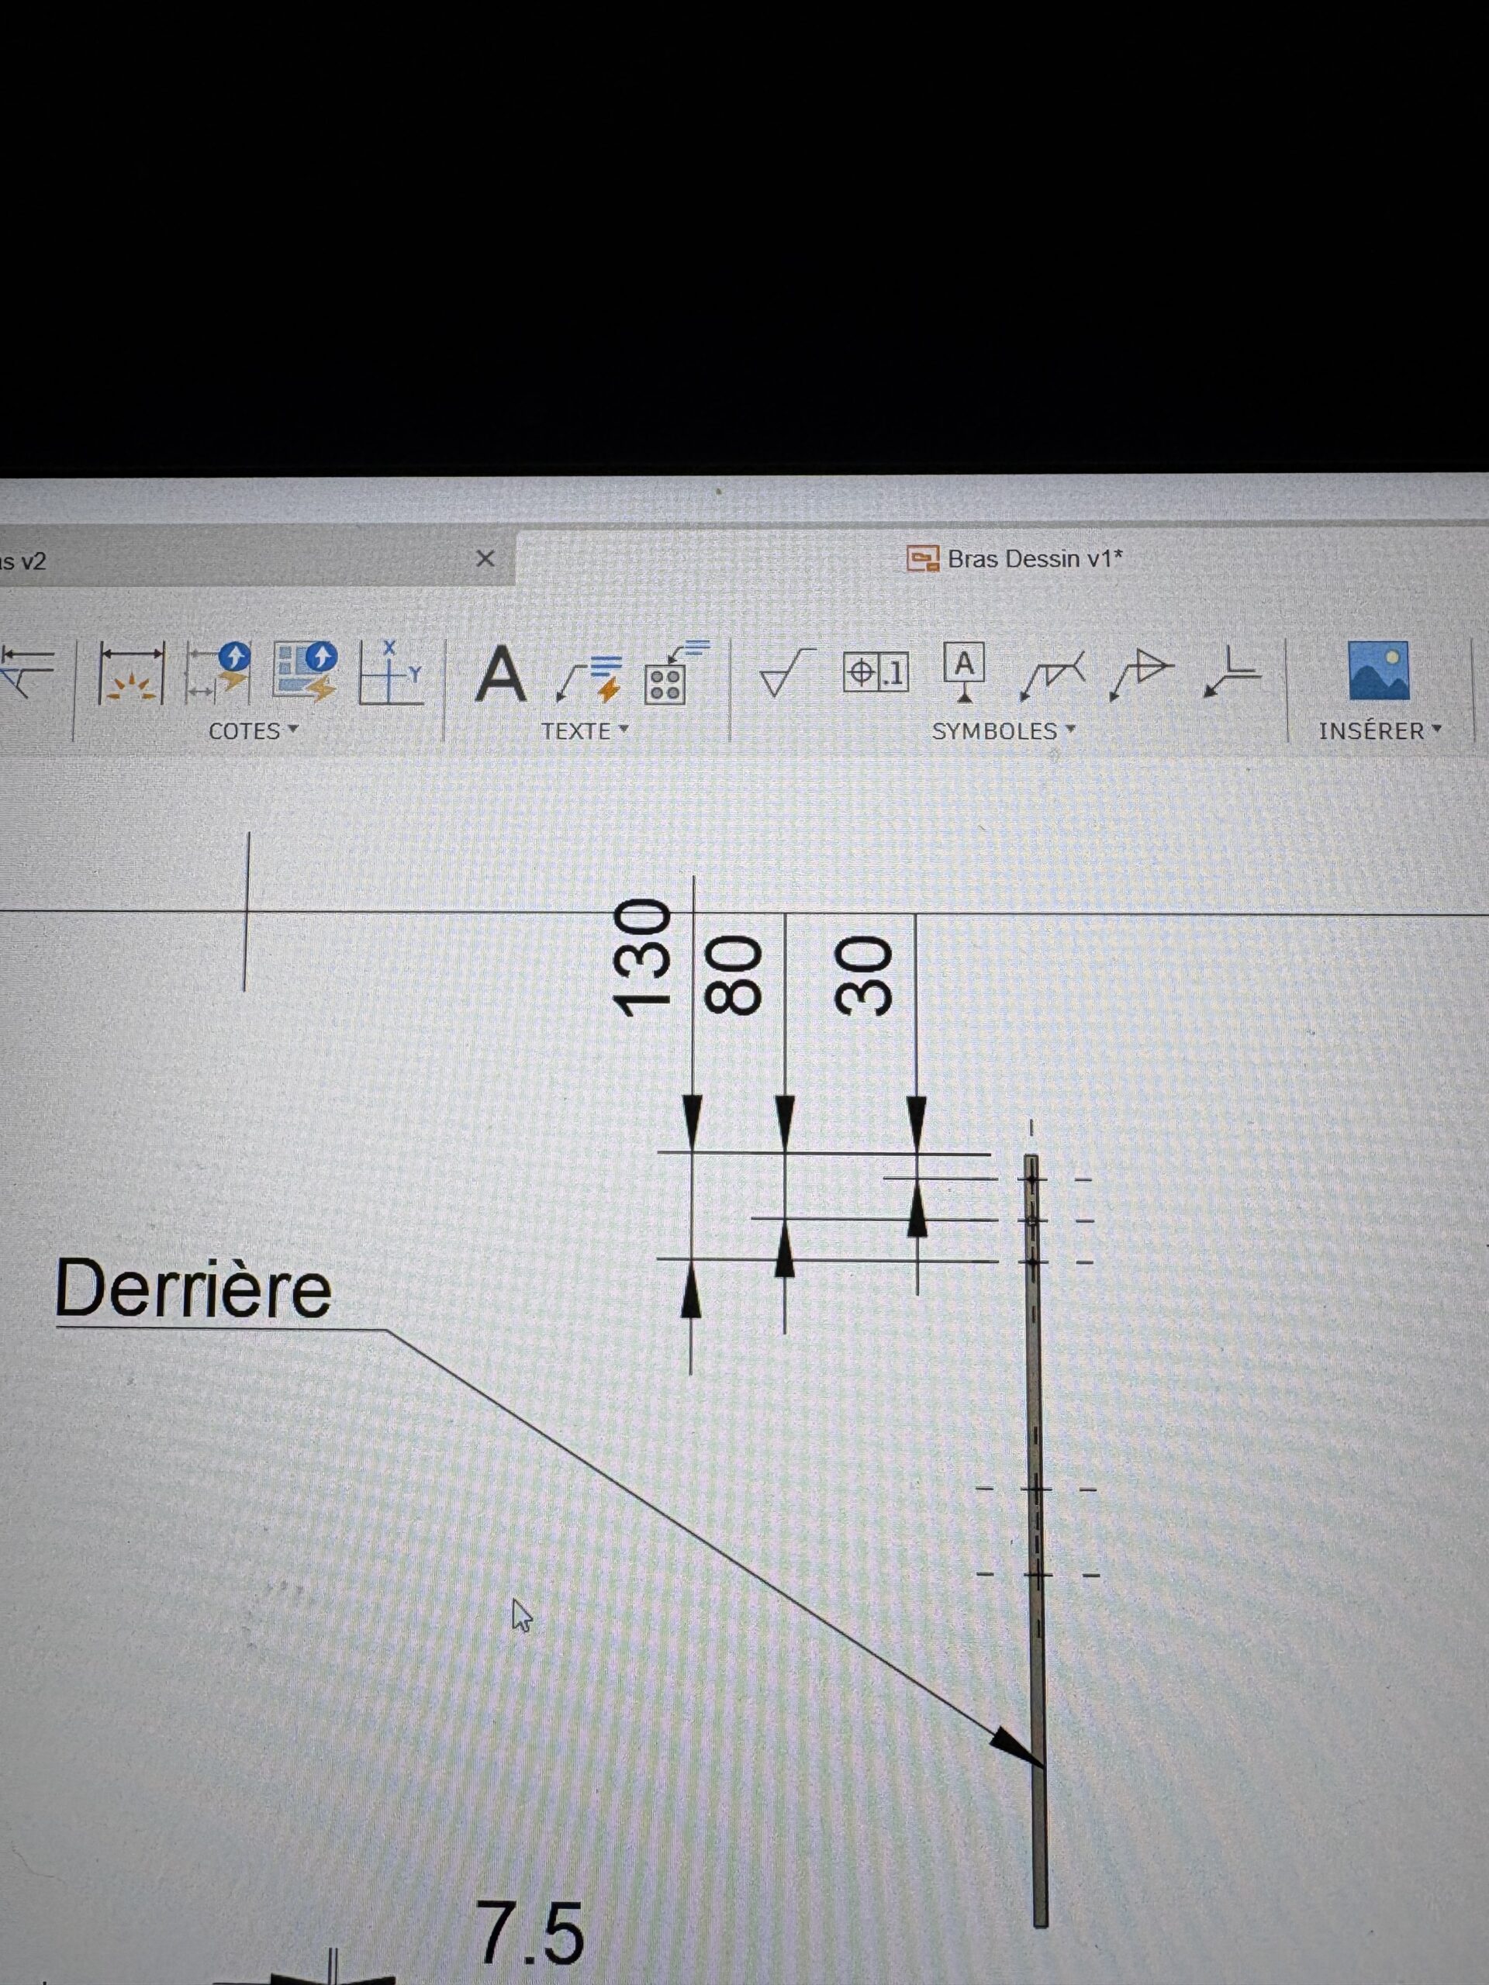Select the 130 dimension value
The width and height of the screenshot is (1489, 1985).
641,959
